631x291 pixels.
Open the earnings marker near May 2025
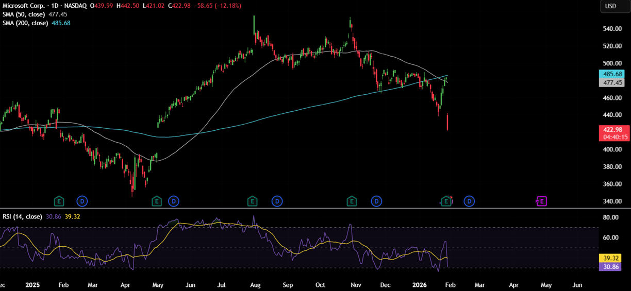pyautogui.click(x=157, y=201)
